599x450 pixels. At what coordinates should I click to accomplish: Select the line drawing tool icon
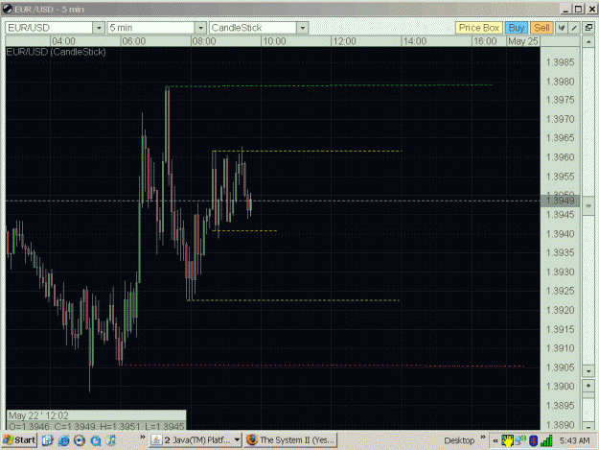[574, 28]
